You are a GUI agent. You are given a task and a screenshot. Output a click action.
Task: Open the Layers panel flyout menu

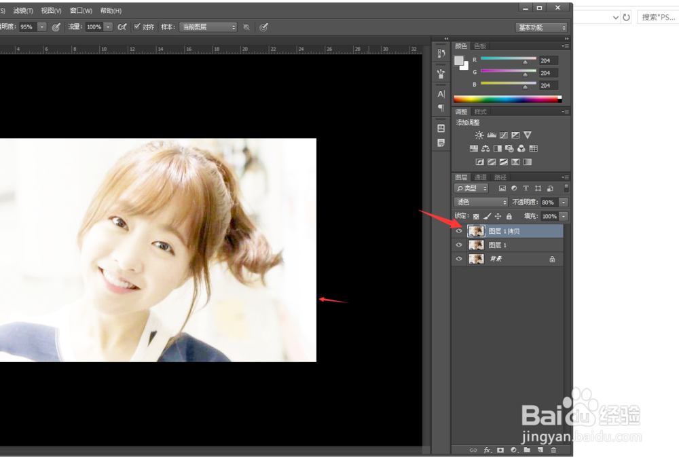[x=565, y=177]
